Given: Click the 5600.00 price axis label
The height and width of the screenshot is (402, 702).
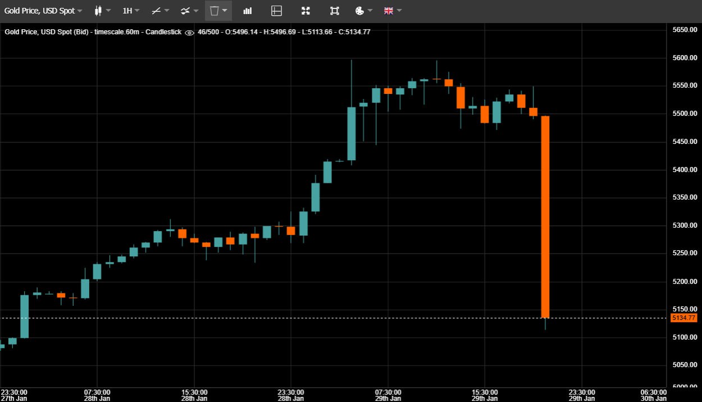Looking at the screenshot, I should (685, 58).
